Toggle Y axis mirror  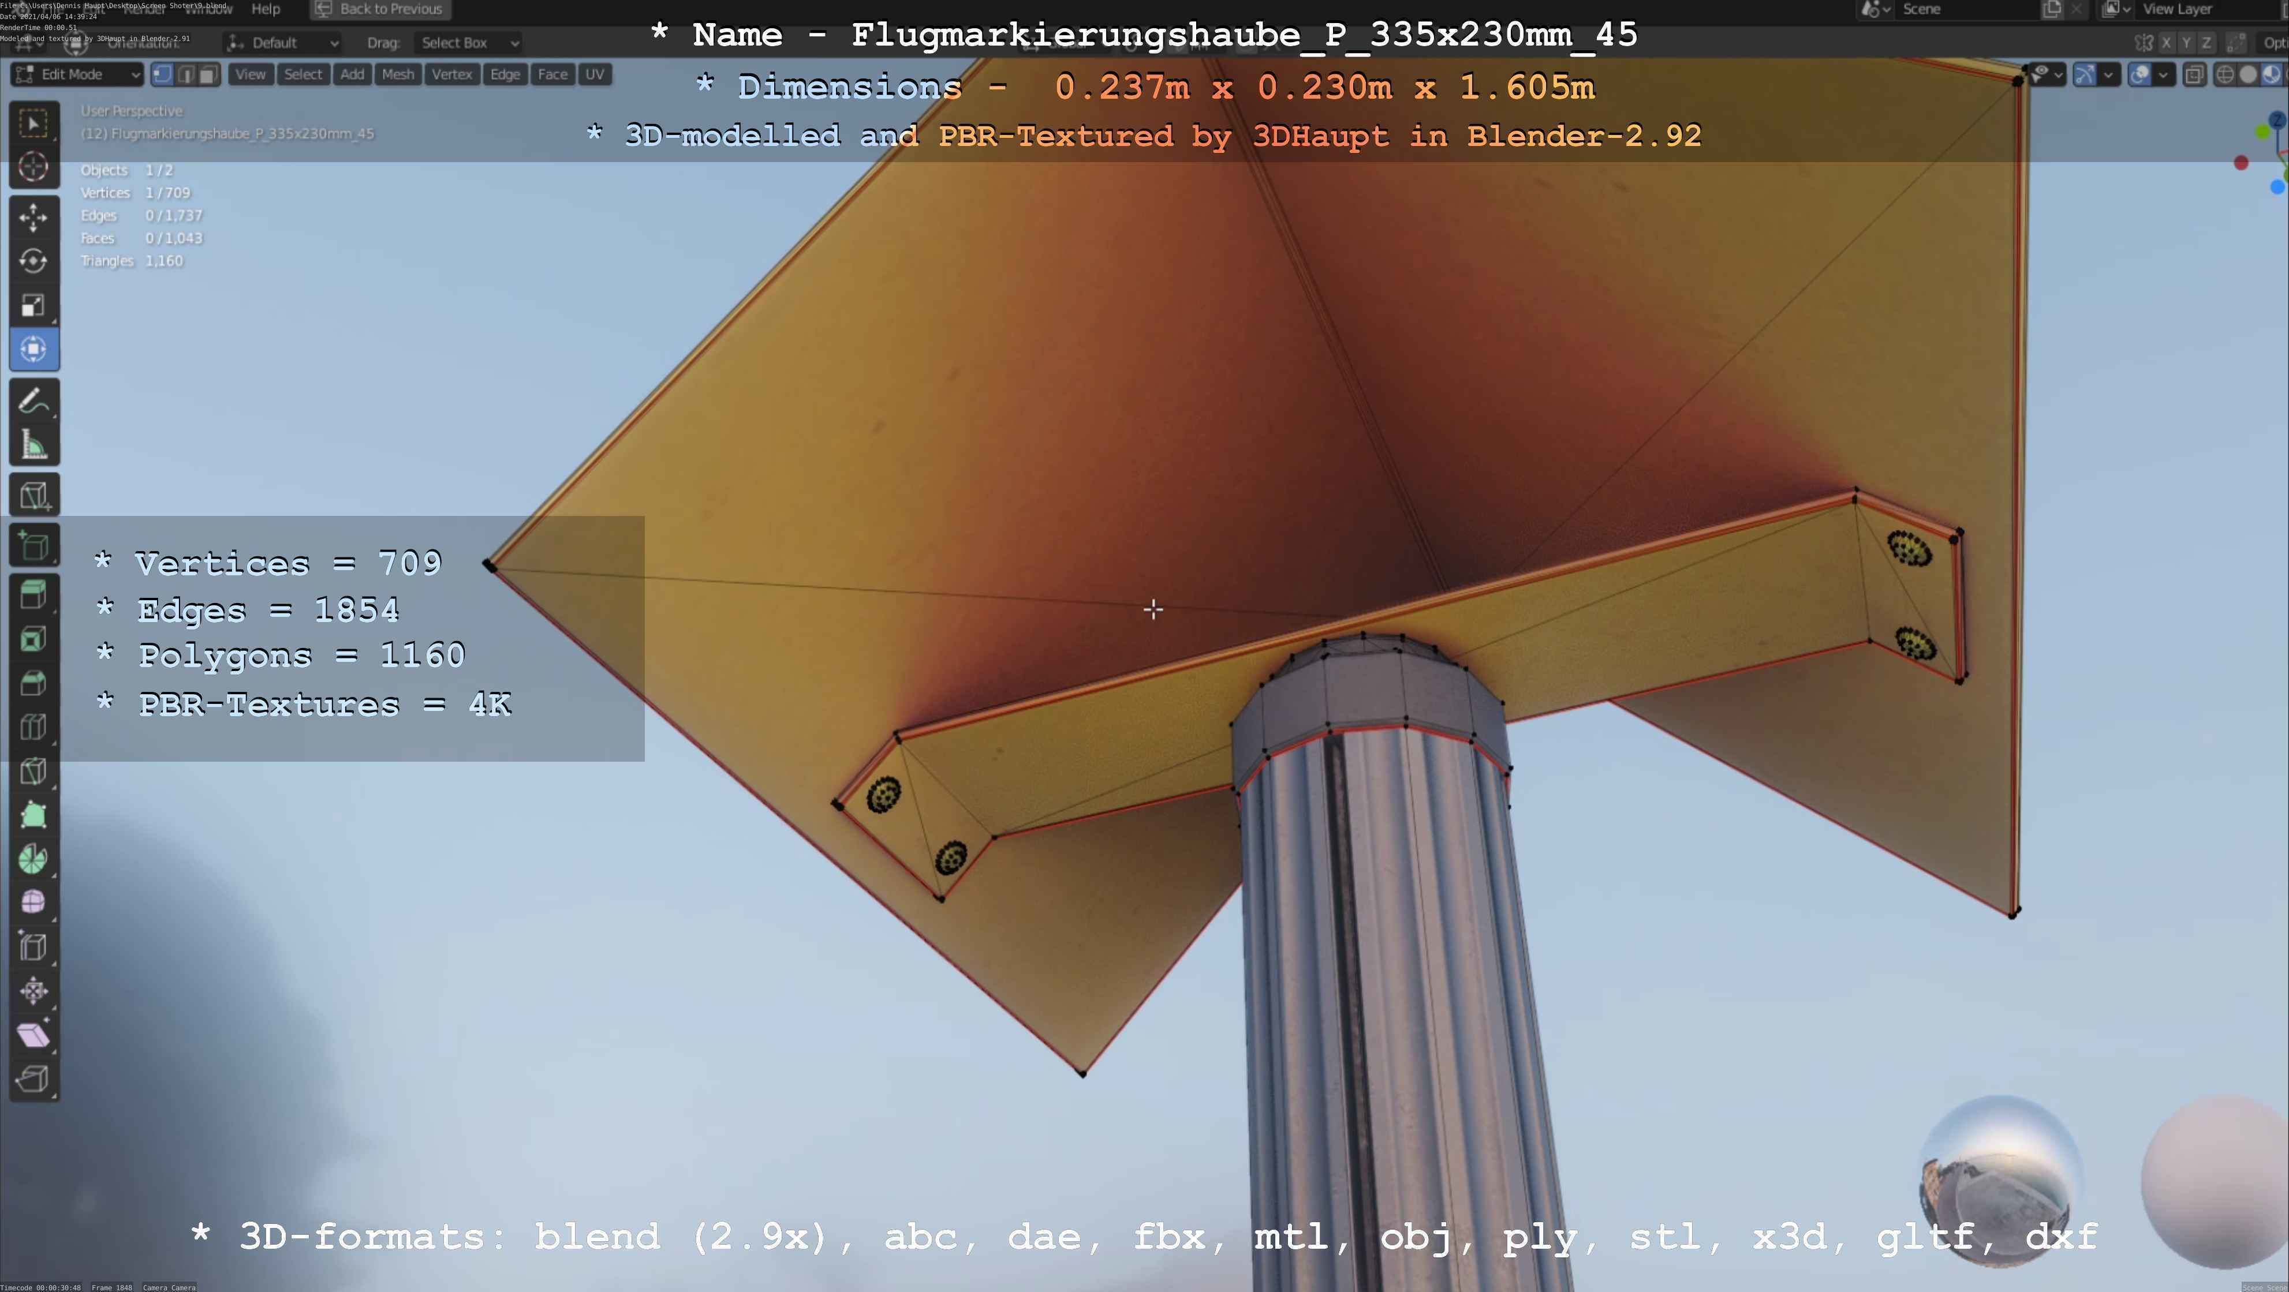2186,43
